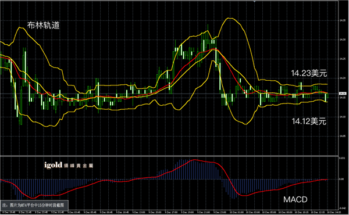Click the 9 Dec 13:00 time label
The image size is (349, 215).
[139, 212]
